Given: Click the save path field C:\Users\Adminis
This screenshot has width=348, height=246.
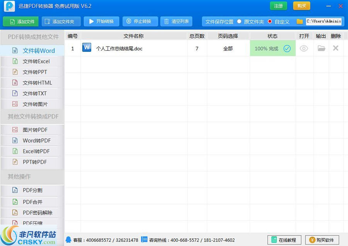Looking at the screenshot, I should click(x=324, y=21).
